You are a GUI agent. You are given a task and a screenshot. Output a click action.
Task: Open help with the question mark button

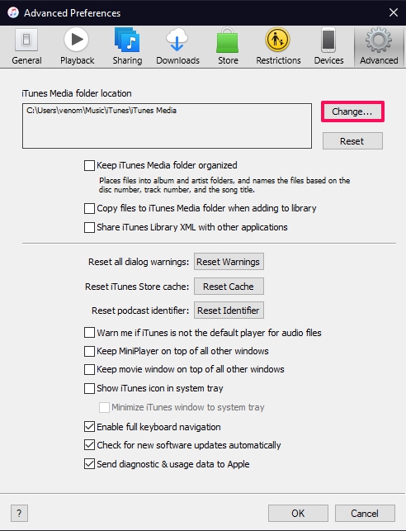[19, 514]
